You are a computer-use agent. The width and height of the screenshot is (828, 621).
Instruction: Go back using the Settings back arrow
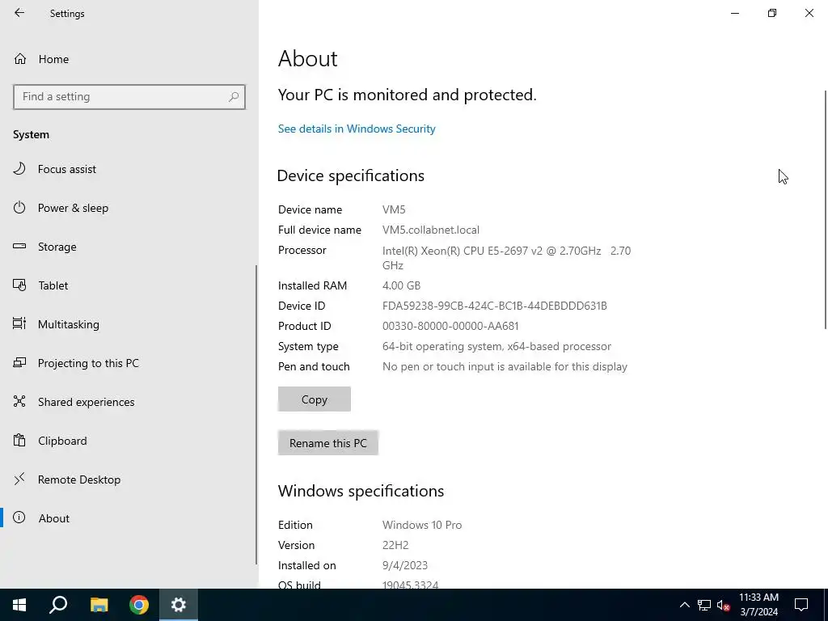19,13
